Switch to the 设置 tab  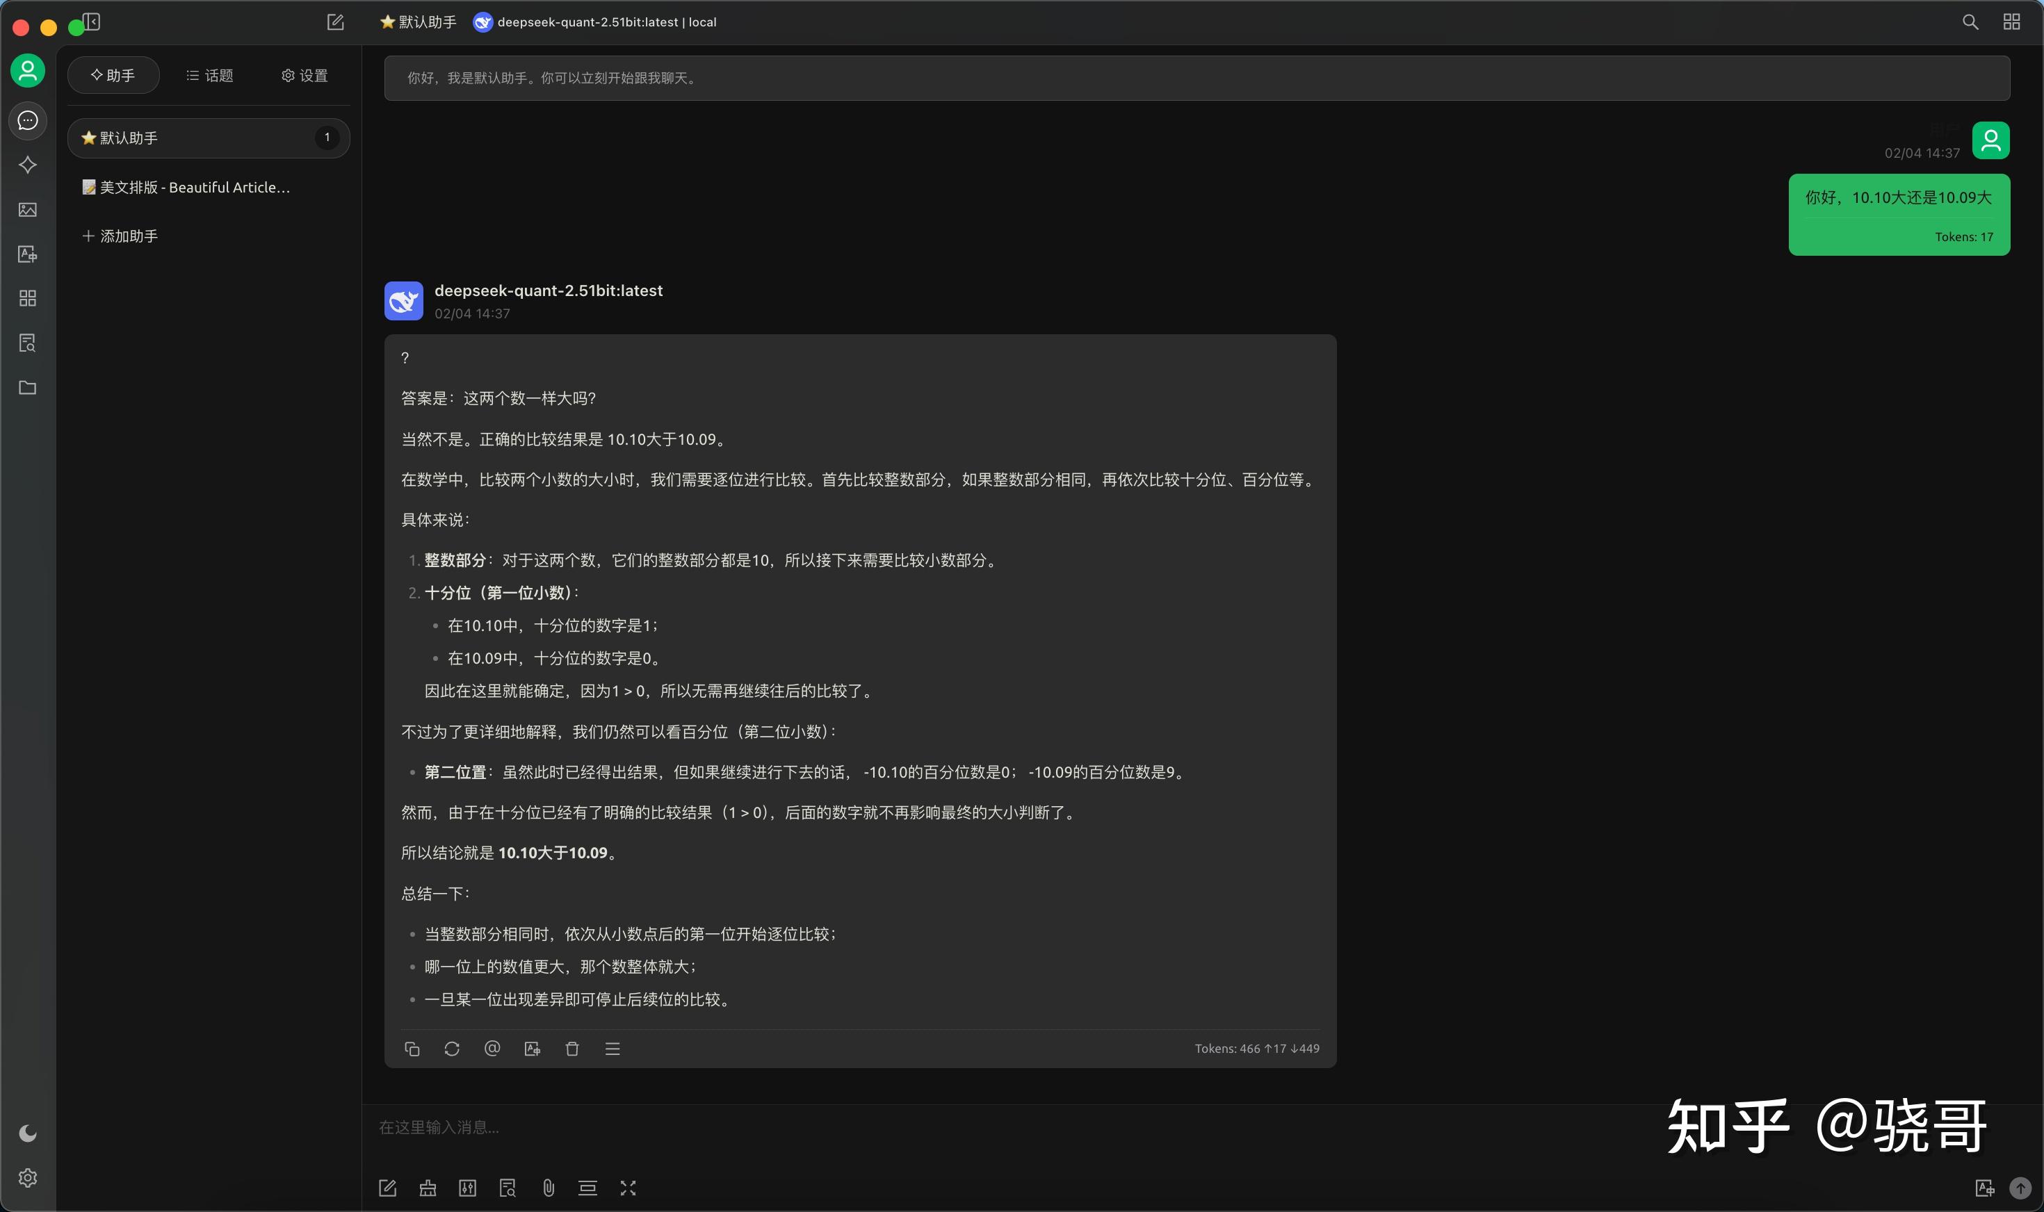303,74
